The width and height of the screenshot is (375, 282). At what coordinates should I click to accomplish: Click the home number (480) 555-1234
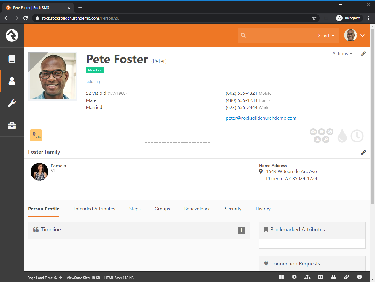click(x=241, y=100)
